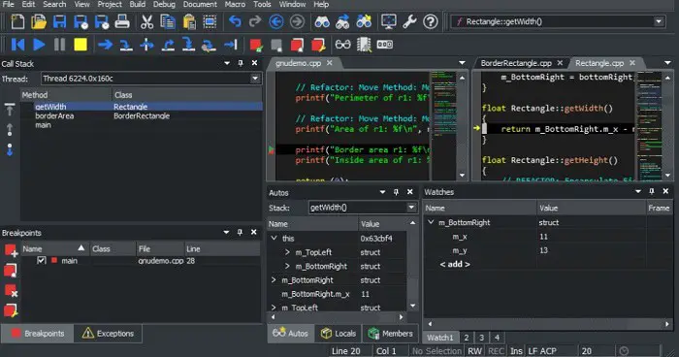Suspend debugging with the pause button

click(59, 45)
